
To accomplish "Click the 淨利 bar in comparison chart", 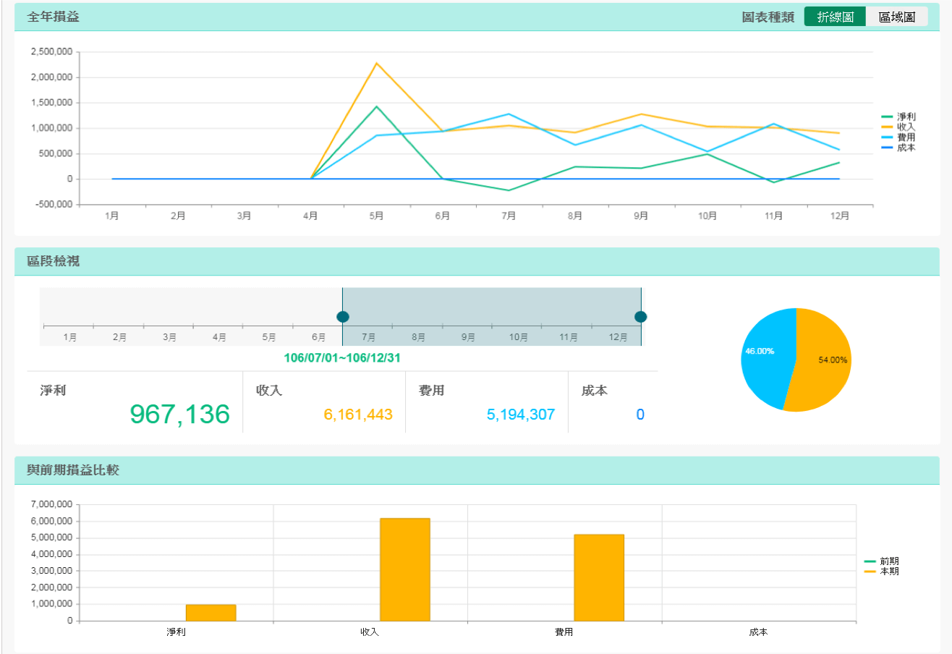I will [x=211, y=613].
